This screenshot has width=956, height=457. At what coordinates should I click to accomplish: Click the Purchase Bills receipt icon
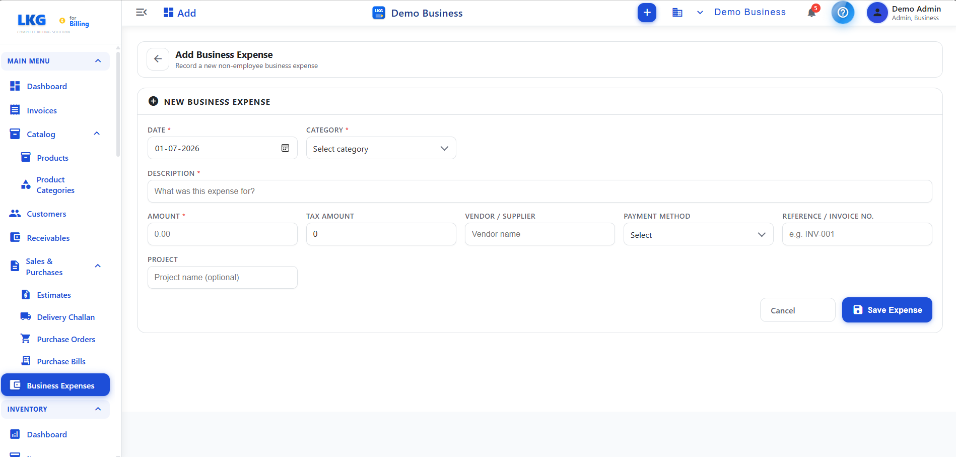click(x=26, y=361)
